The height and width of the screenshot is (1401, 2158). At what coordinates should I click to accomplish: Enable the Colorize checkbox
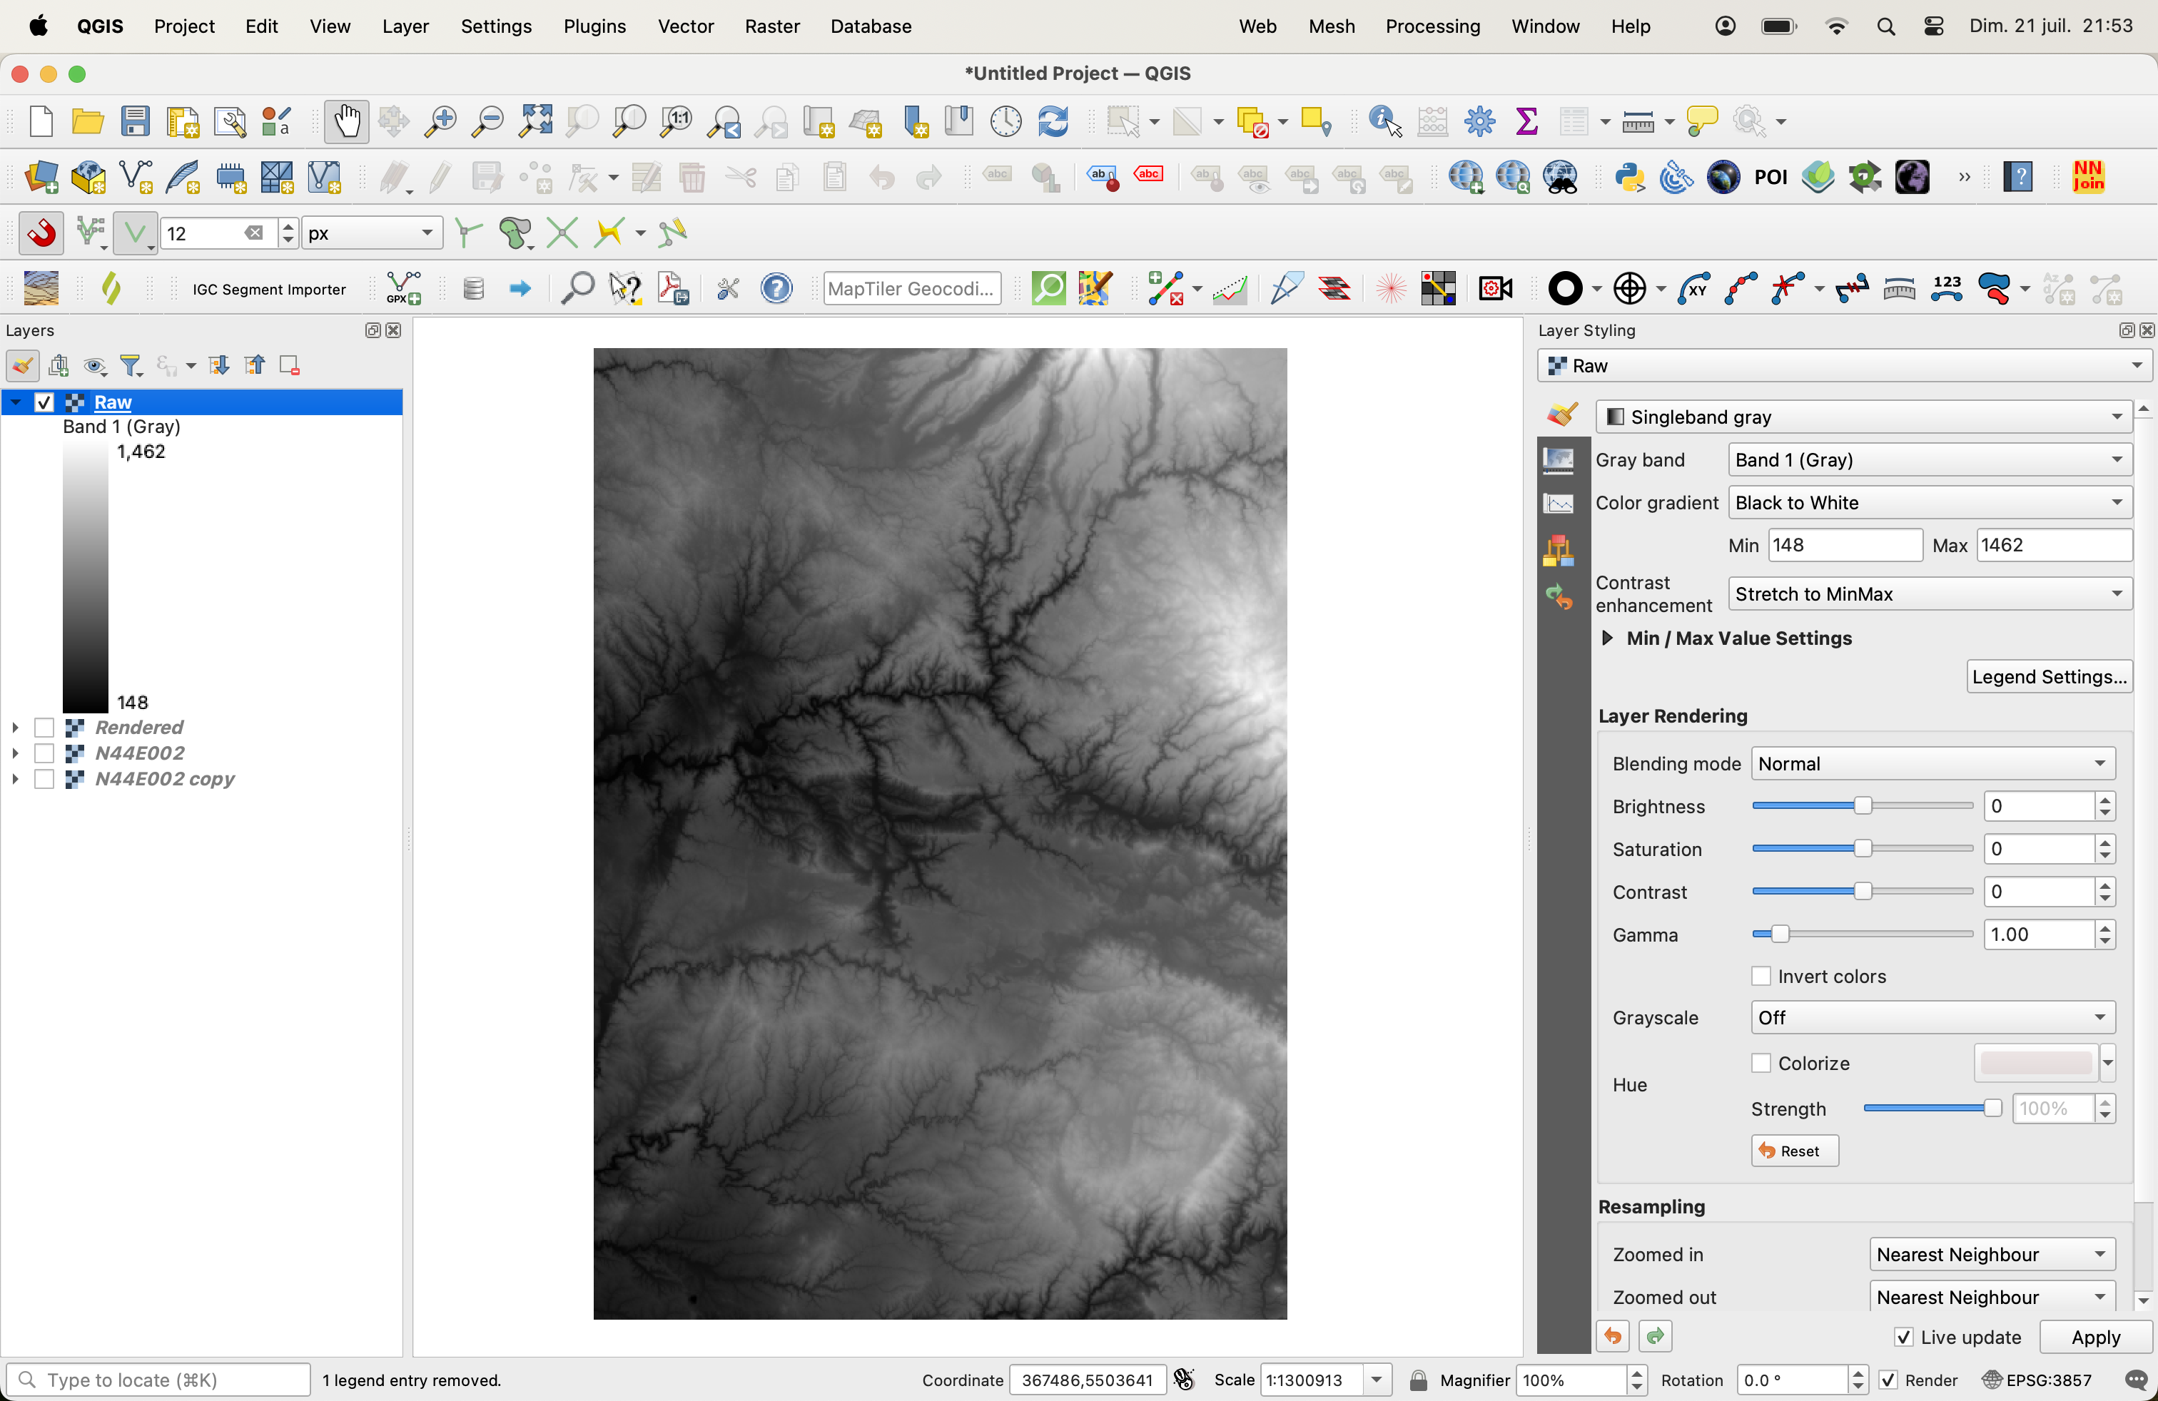(1762, 1061)
